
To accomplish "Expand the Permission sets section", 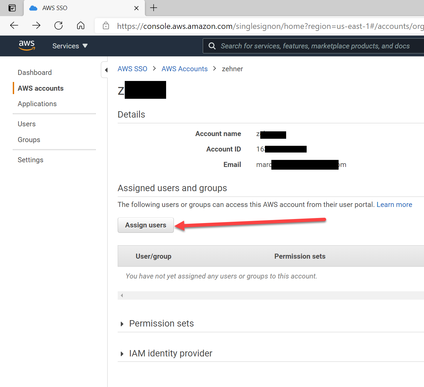I will [x=122, y=324].
